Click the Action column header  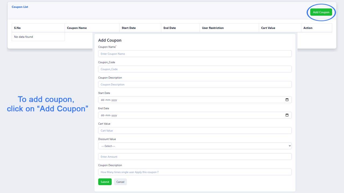click(308, 28)
